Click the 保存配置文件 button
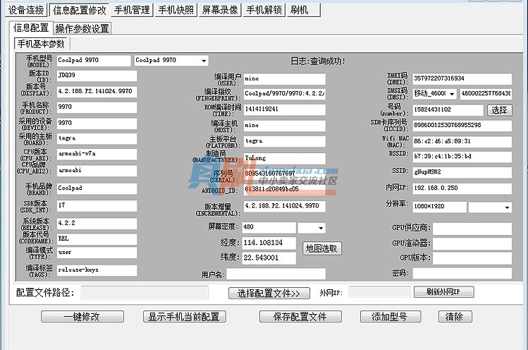 300,317
